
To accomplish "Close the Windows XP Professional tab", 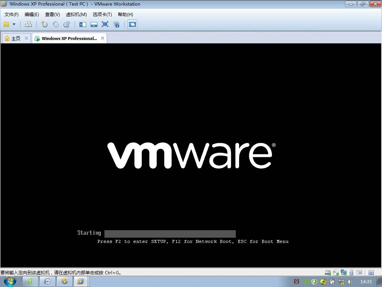I will (x=103, y=38).
